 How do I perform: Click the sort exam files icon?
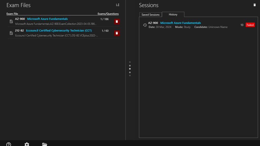[x=117, y=5]
